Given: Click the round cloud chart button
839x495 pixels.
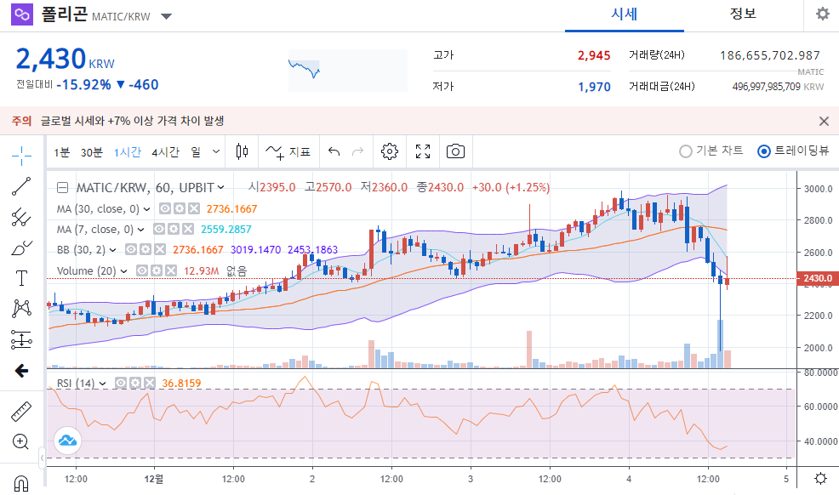Looking at the screenshot, I should pyautogui.click(x=67, y=441).
